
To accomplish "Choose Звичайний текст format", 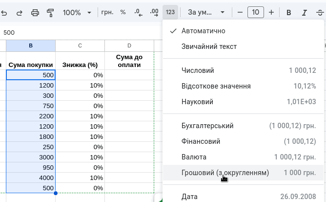I will tap(243, 46).
